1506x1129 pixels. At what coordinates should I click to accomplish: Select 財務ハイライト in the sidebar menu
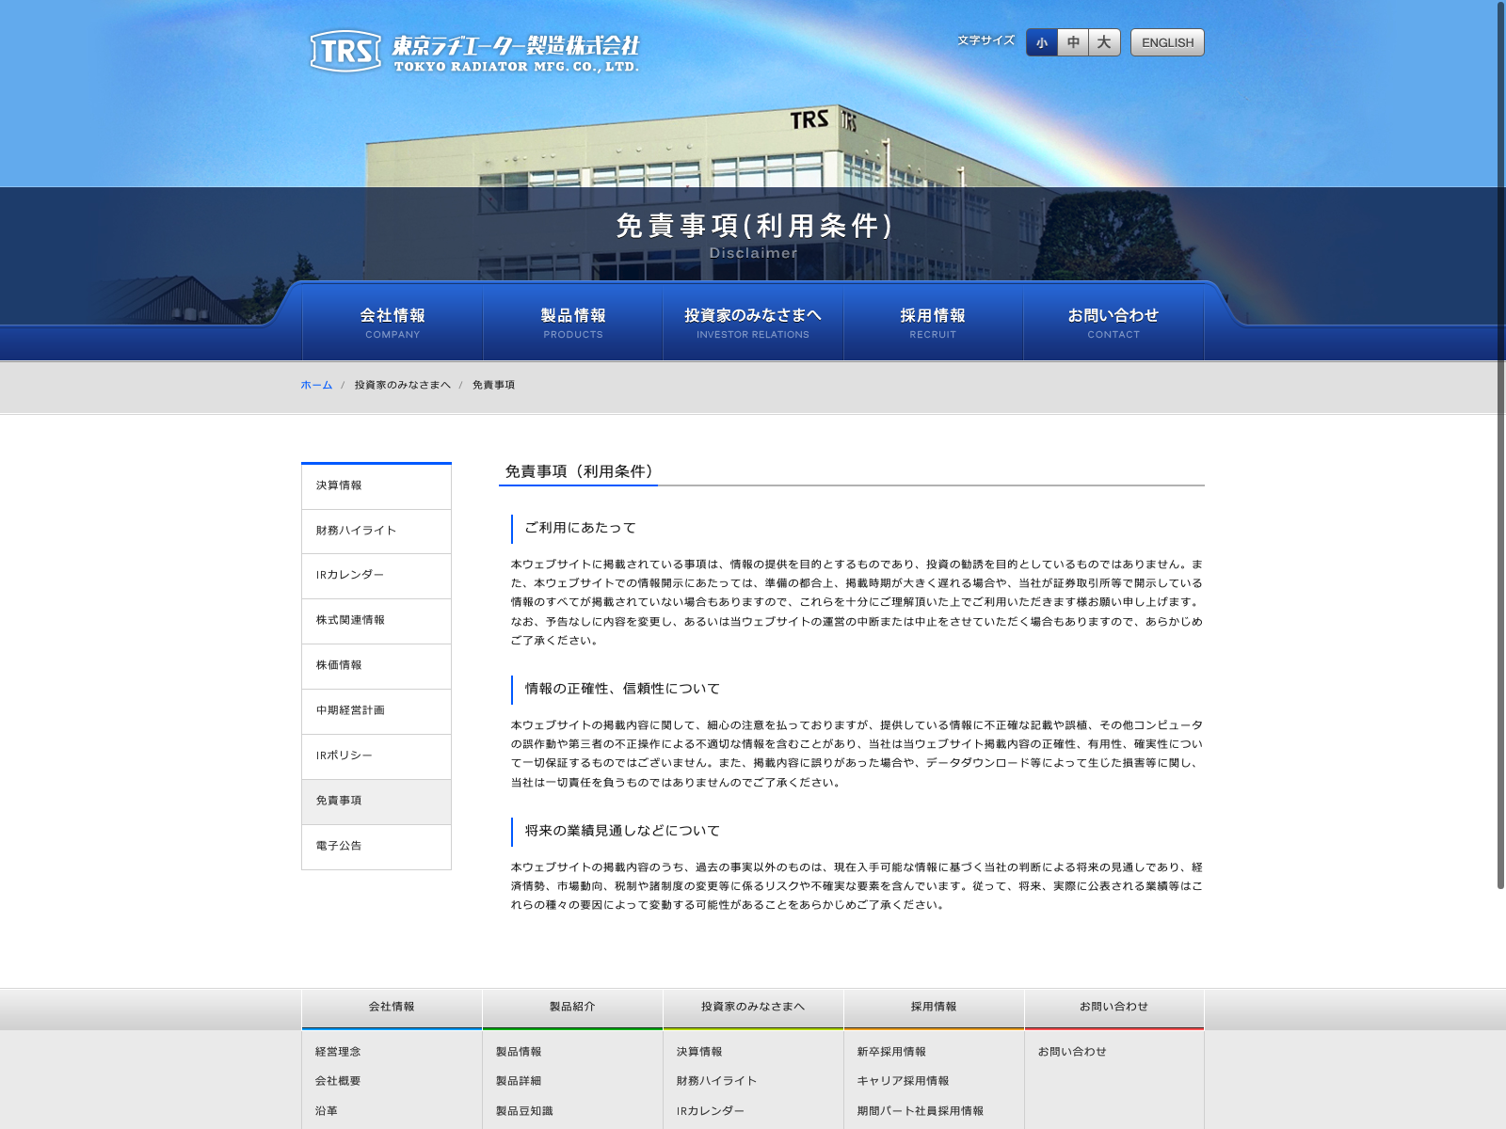(376, 531)
